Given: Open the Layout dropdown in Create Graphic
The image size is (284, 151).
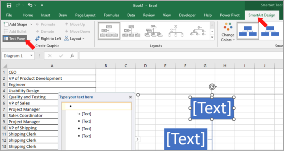Looking at the screenshot, I should 74,38.
